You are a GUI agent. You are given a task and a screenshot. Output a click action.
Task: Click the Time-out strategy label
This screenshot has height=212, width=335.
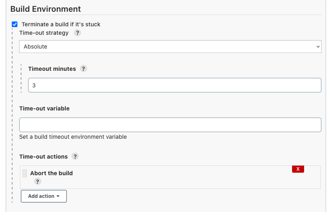pos(44,33)
